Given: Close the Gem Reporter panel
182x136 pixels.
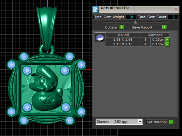Looking at the screenshot, I should (x=176, y=9).
